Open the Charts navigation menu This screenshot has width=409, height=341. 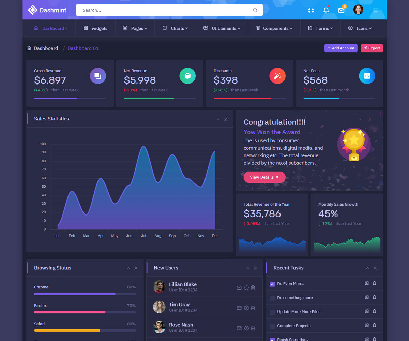pyautogui.click(x=175, y=28)
